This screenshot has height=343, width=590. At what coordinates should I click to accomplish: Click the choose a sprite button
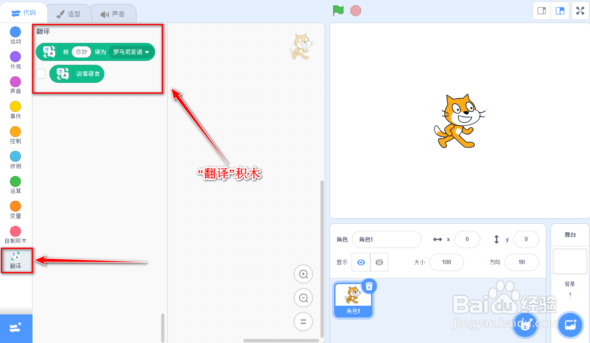[525, 324]
